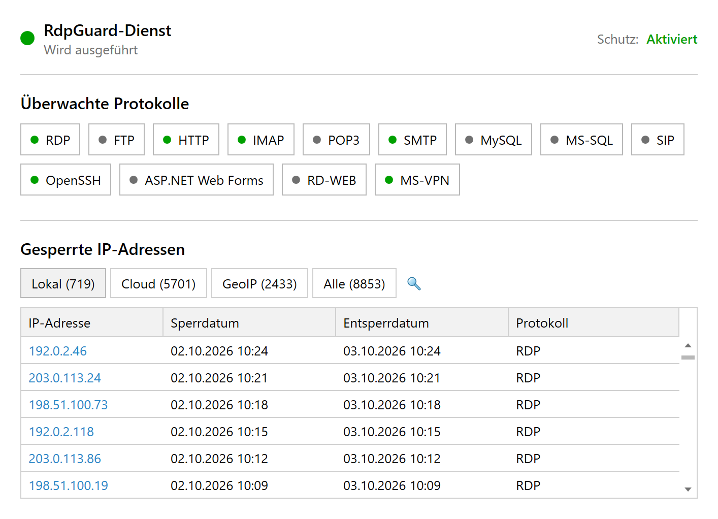The height and width of the screenshot is (519, 718).
Task: Click the RdpGuard-Dienst title text
Action: pos(108,30)
